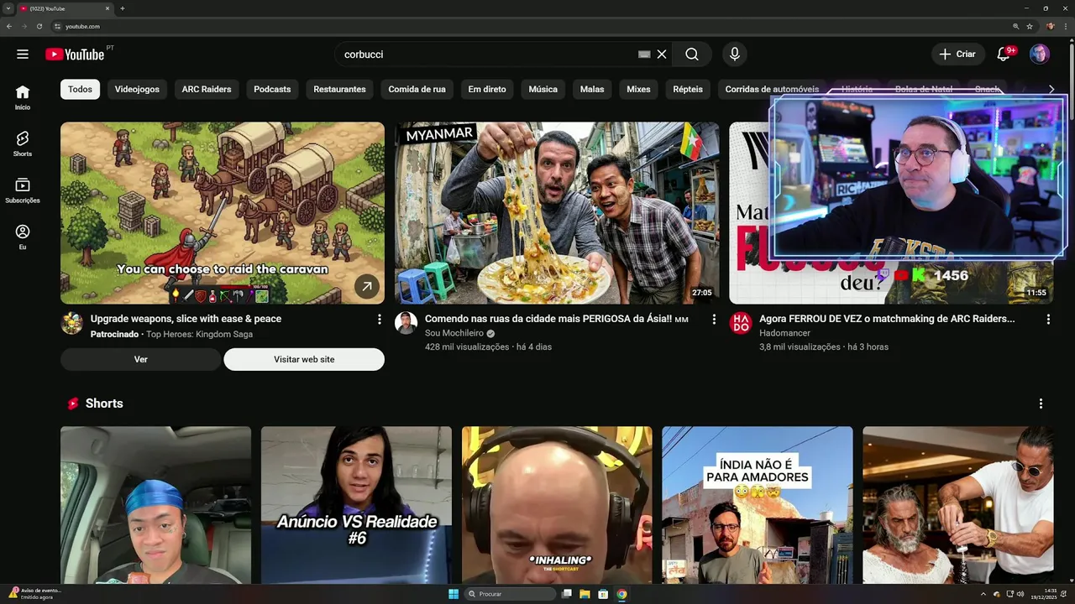Open the Shorts section options menu

[x=1041, y=404]
